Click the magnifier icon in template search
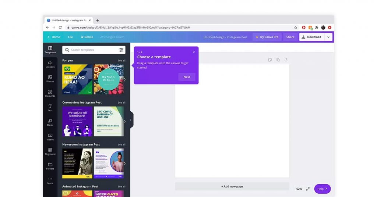The image size is (377, 197). 67,50
